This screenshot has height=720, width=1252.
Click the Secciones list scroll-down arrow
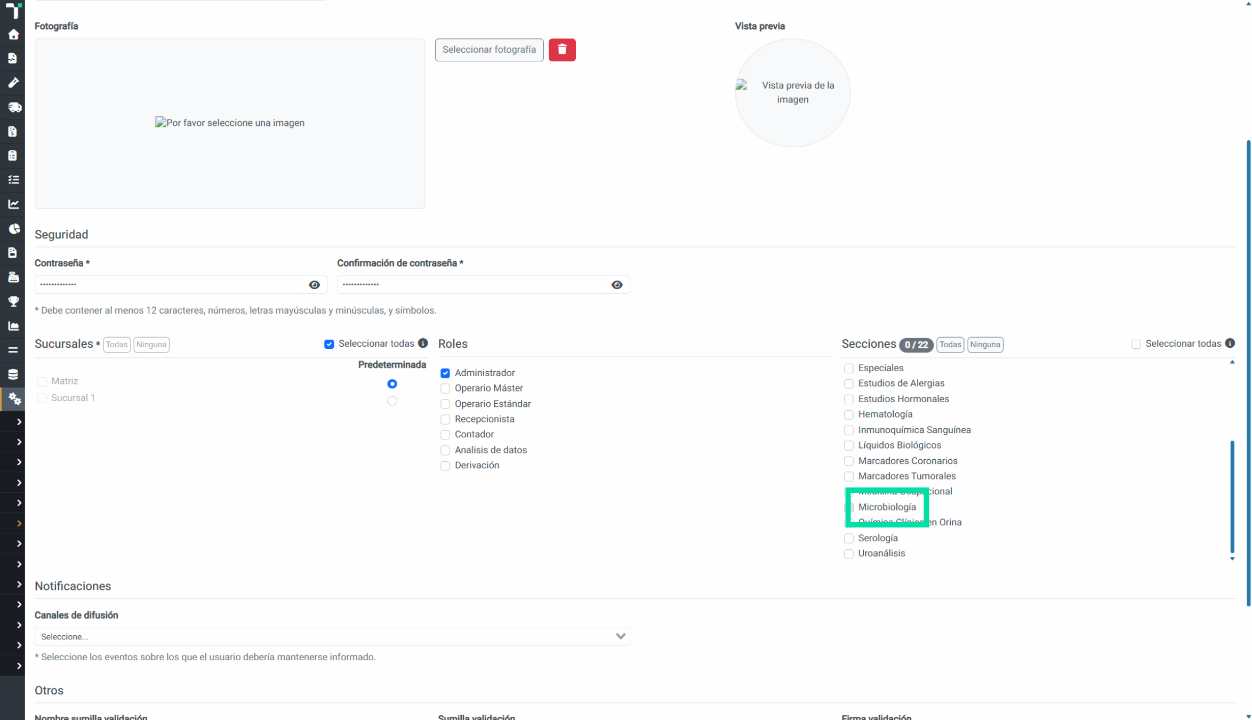pyautogui.click(x=1232, y=558)
